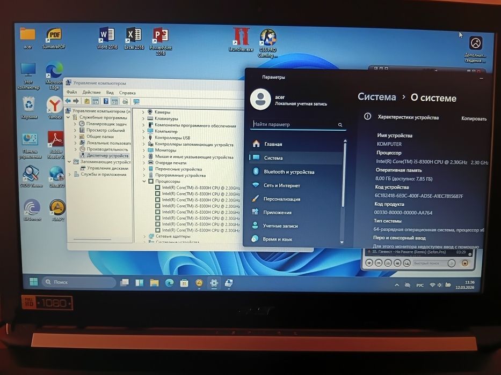Expand Очереди печати category
Image resolution: width=501 pixels, height=375 pixels.
click(x=144, y=163)
